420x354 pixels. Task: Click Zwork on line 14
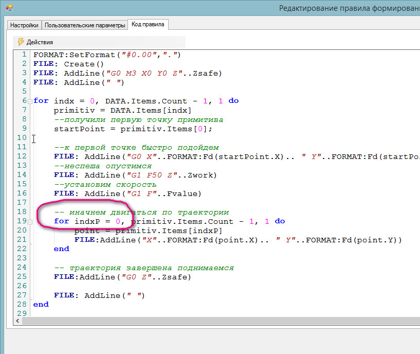[x=200, y=175]
